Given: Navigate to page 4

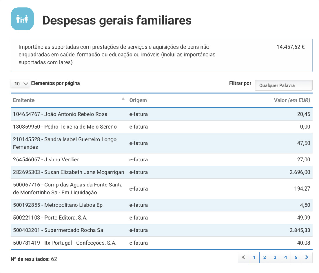Looking at the screenshot, I should coord(285,257).
